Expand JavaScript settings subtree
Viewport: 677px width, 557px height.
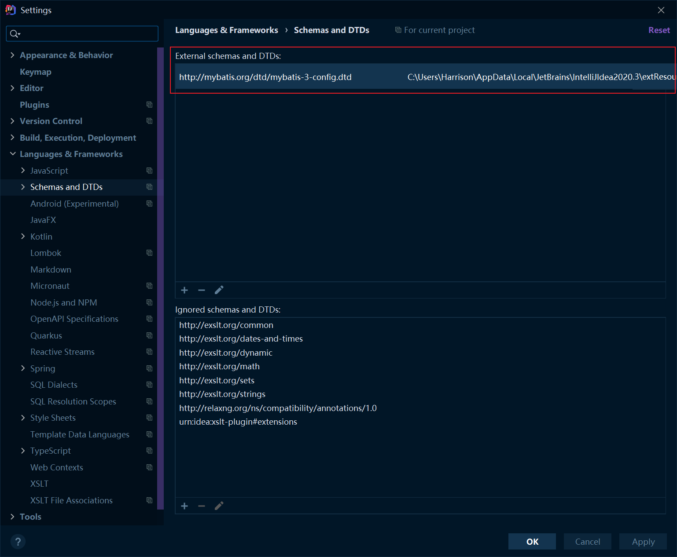click(x=23, y=171)
